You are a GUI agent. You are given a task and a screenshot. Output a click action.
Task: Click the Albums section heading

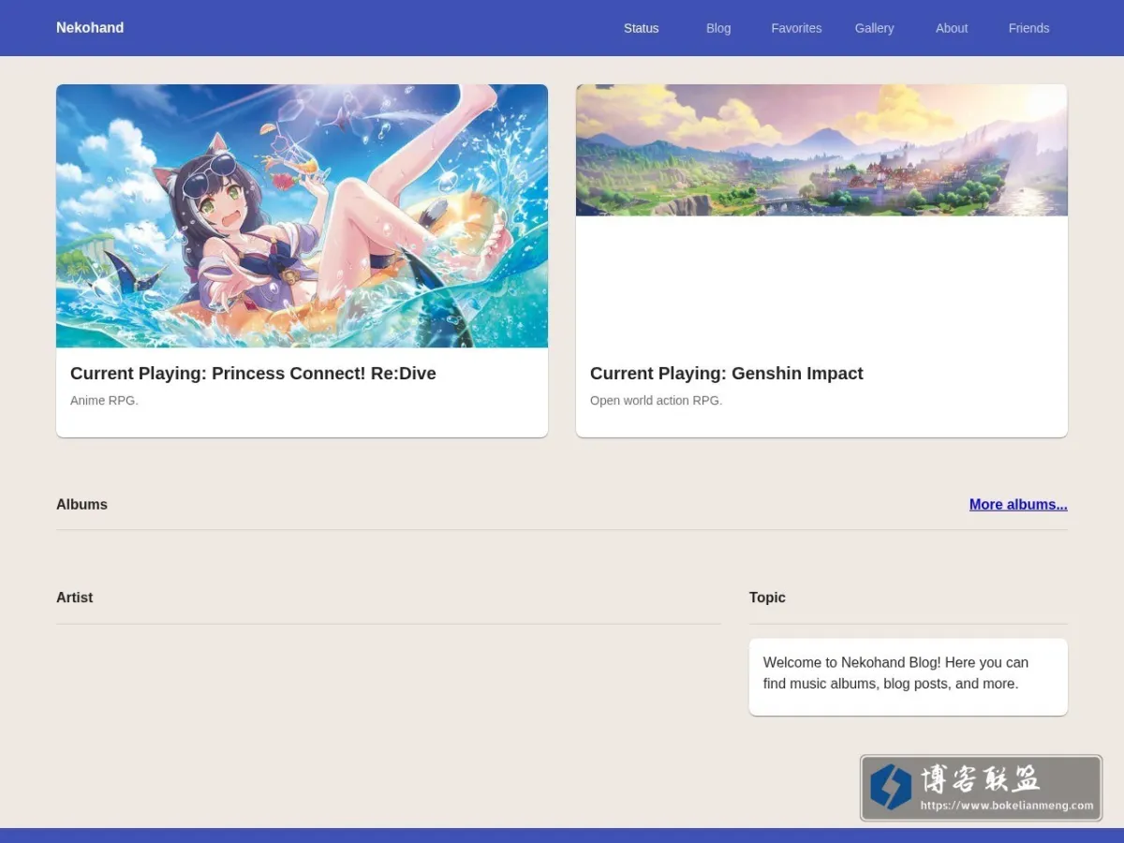[81, 504]
